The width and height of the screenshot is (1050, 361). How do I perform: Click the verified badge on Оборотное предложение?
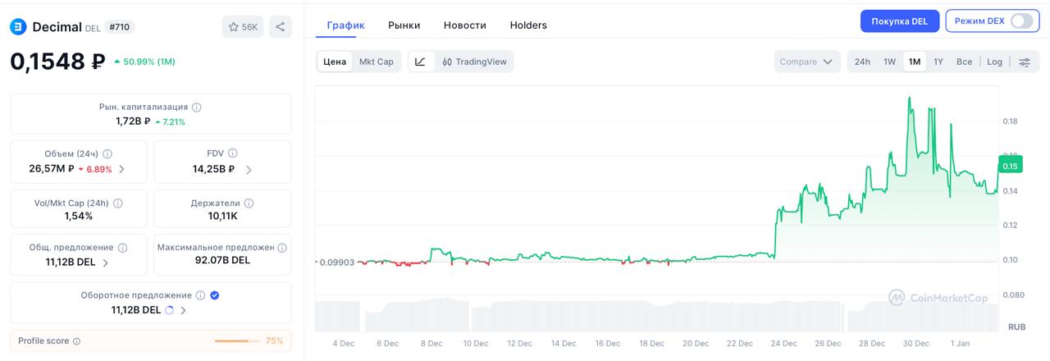(215, 295)
